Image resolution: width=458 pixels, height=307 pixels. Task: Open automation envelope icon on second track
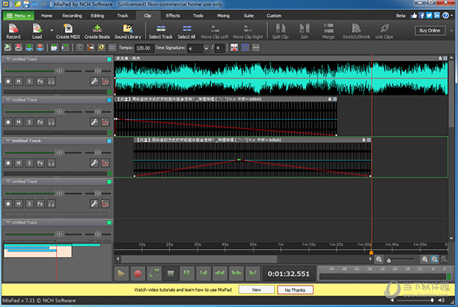click(x=105, y=122)
